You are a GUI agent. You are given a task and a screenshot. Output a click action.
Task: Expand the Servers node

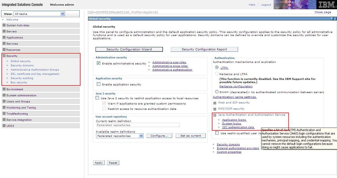tap(4, 31)
